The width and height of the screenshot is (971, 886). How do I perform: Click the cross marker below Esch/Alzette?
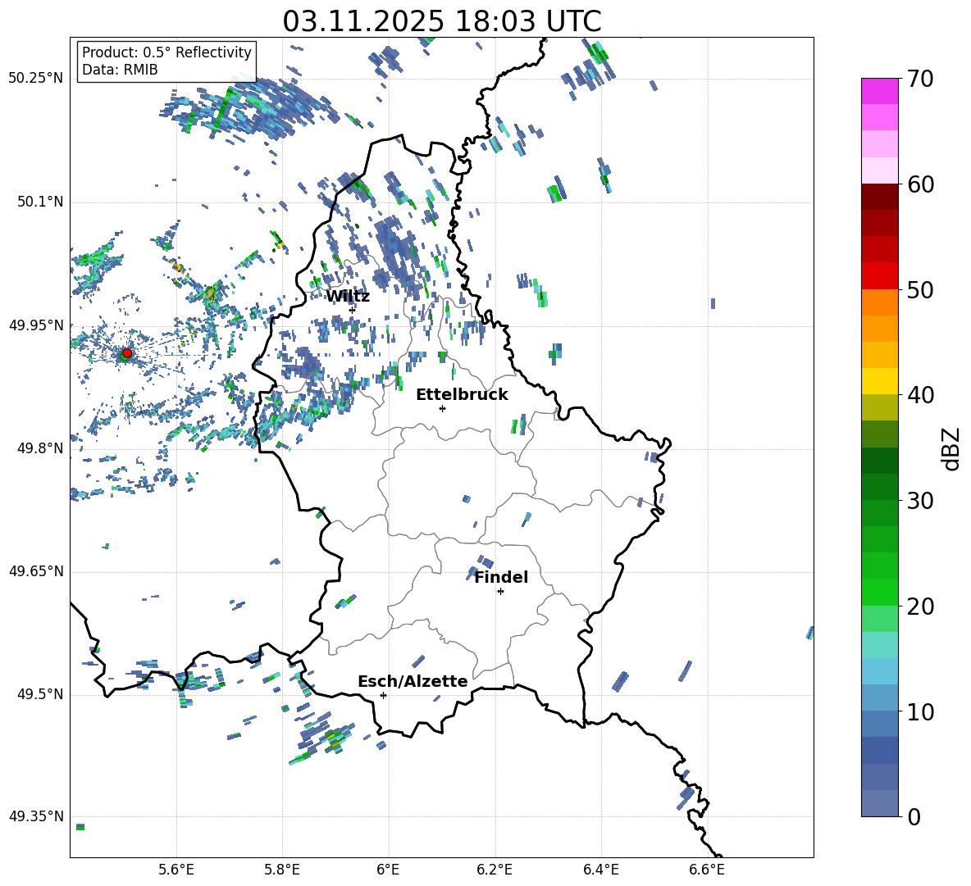[383, 695]
